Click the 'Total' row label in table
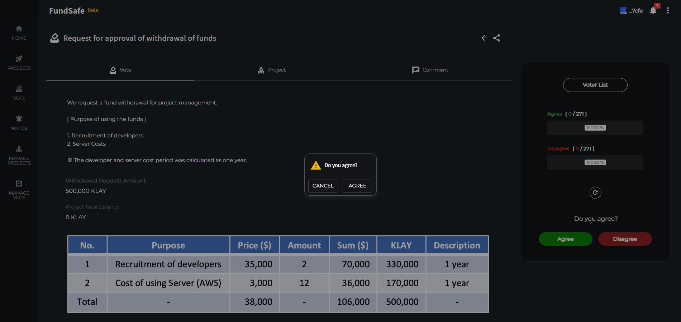 87,302
